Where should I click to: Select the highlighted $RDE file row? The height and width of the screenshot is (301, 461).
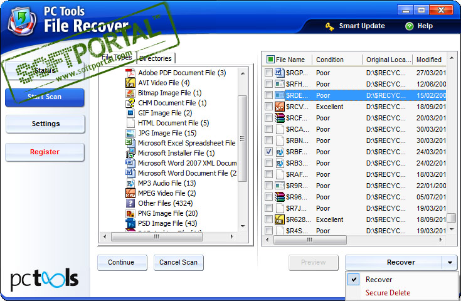355,95
